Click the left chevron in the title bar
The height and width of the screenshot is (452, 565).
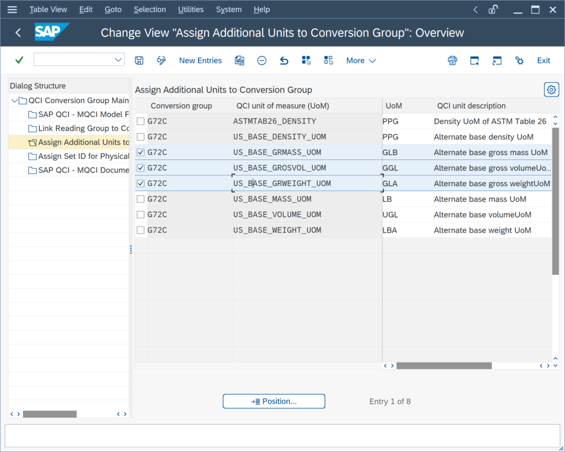tap(476, 10)
